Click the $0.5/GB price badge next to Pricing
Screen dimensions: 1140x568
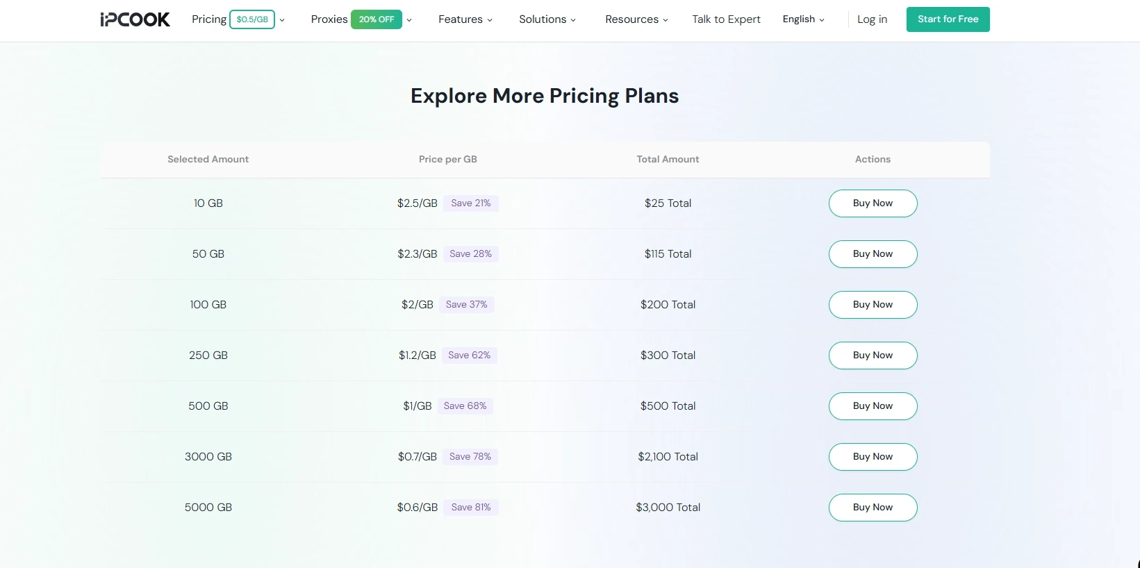click(254, 19)
